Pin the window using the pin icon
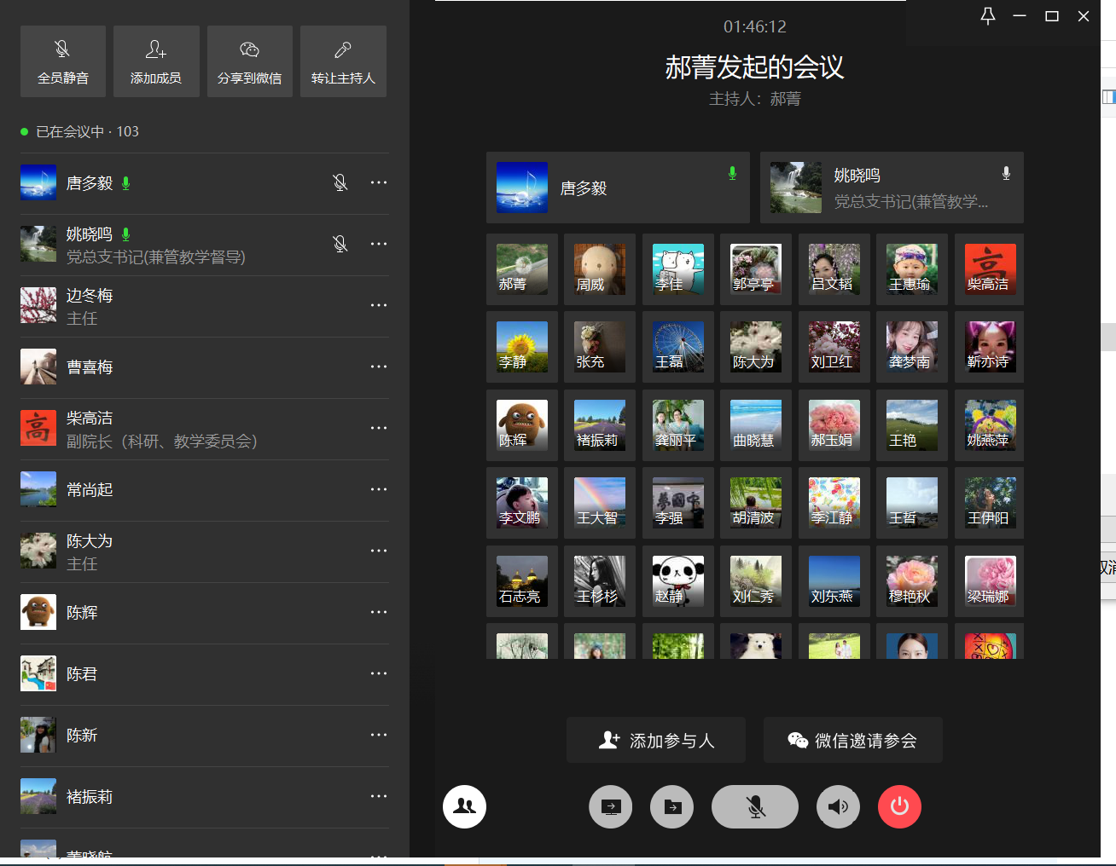Image resolution: width=1116 pixels, height=866 pixels. point(987,16)
